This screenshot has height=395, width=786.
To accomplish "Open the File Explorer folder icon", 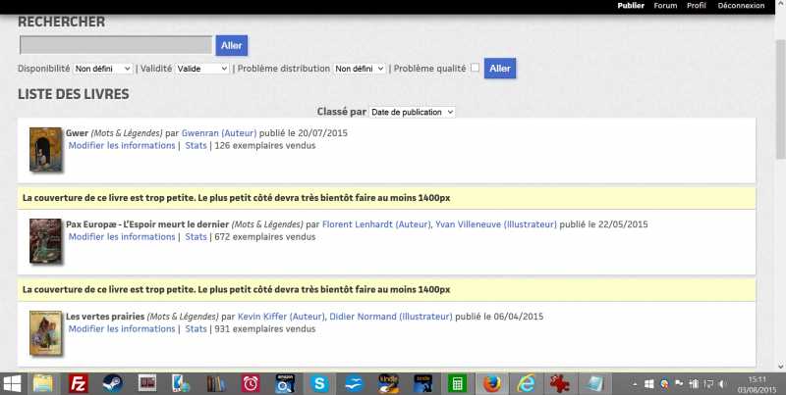I will pyautogui.click(x=44, y=383).
